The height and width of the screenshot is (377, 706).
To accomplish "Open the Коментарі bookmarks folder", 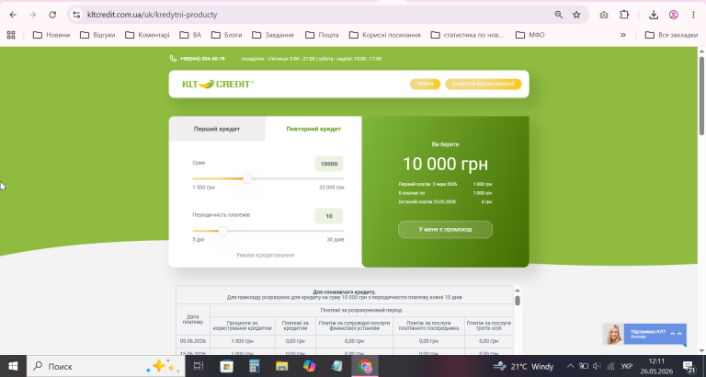I will click(147, 35).
